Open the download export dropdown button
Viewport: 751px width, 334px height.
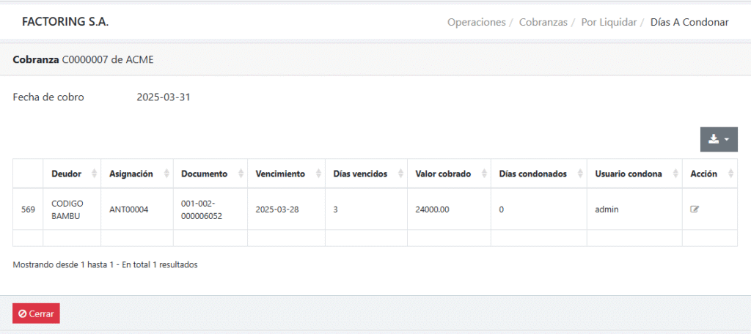718,139
